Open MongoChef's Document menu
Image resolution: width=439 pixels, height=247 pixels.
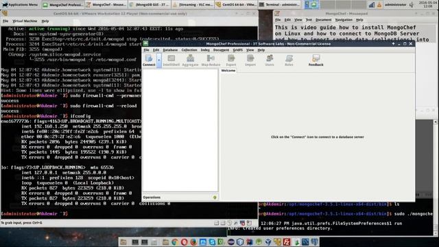pos(221,50)
